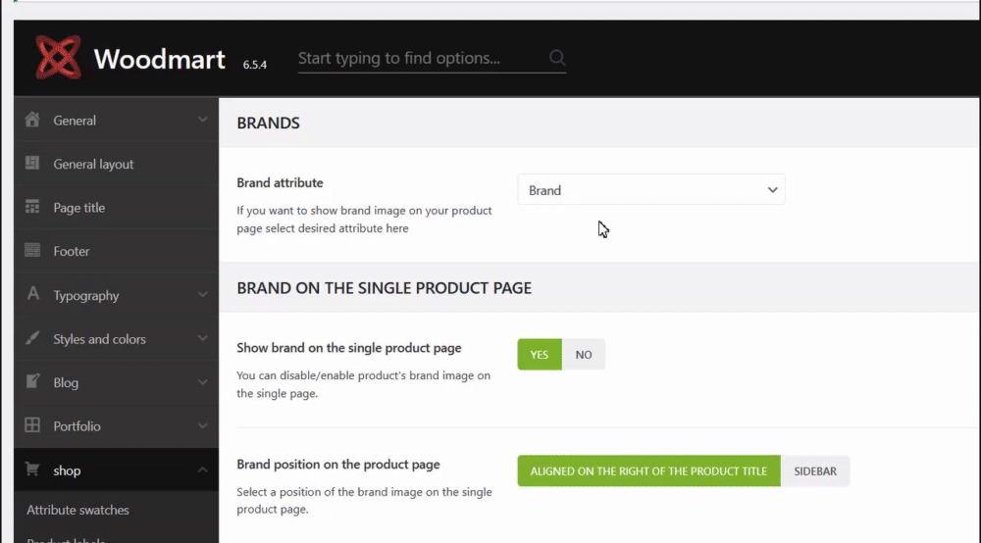The image size is (981, 543).
Task: Click the Page title icon
Action: pyautogui.click(x=32, y=208)
